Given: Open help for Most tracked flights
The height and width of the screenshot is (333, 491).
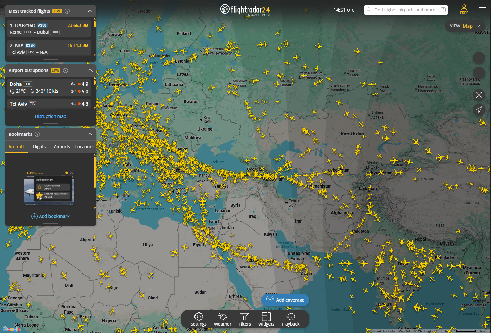Looking at the screenshot, I should 67,11.
